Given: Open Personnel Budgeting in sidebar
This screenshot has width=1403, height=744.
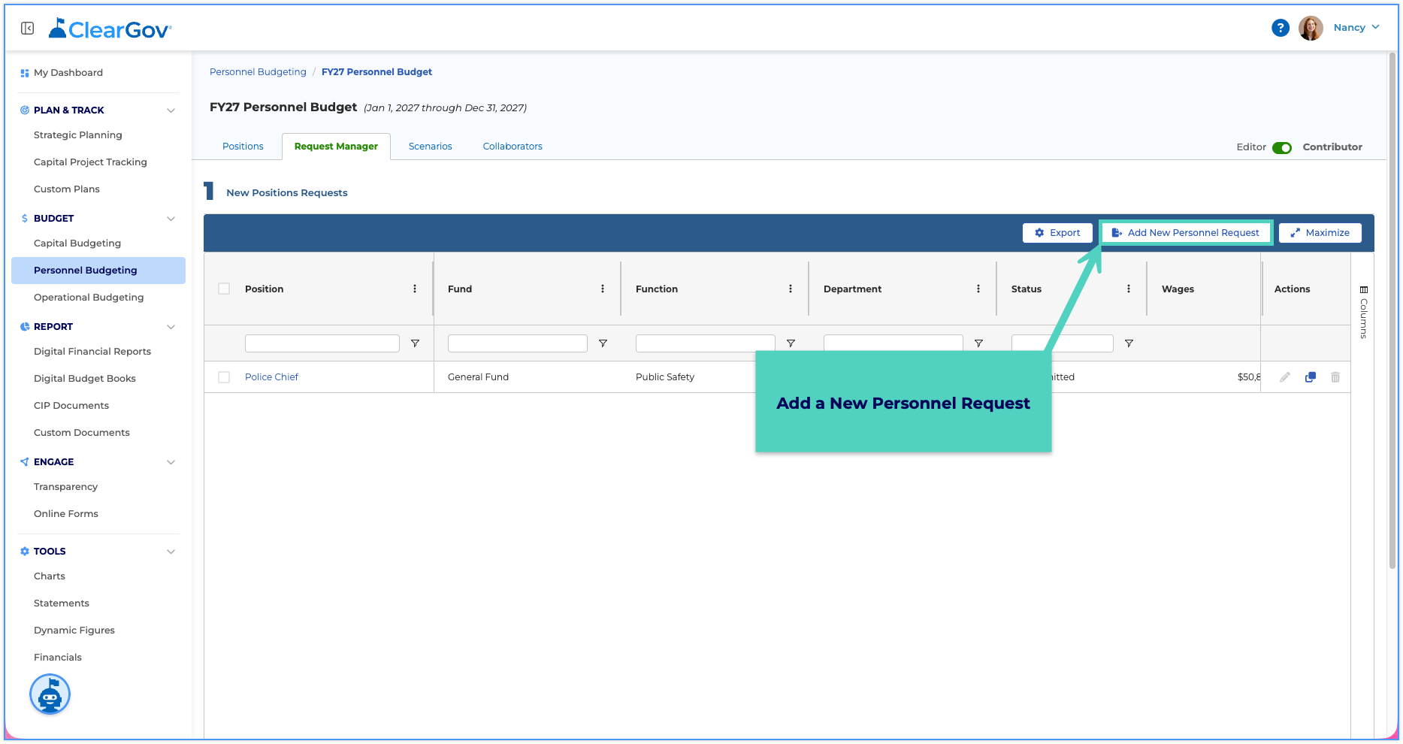Looking at the screenshot, I should 98,271.
